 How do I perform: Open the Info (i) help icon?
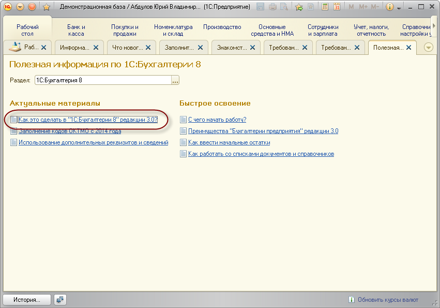pyautogui.click(x=390, y=7)
